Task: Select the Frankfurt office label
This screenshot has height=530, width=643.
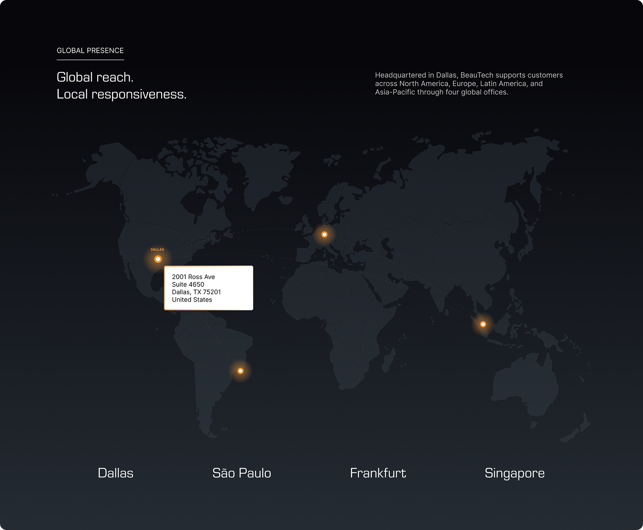Action: 378,473
